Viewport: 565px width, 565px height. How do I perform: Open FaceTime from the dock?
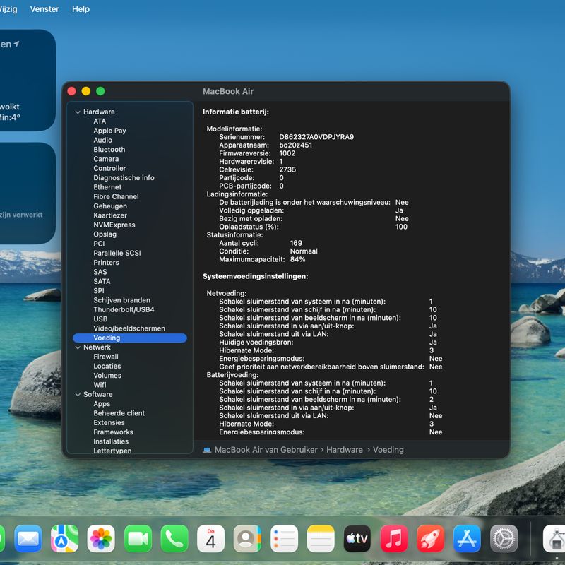138,539
